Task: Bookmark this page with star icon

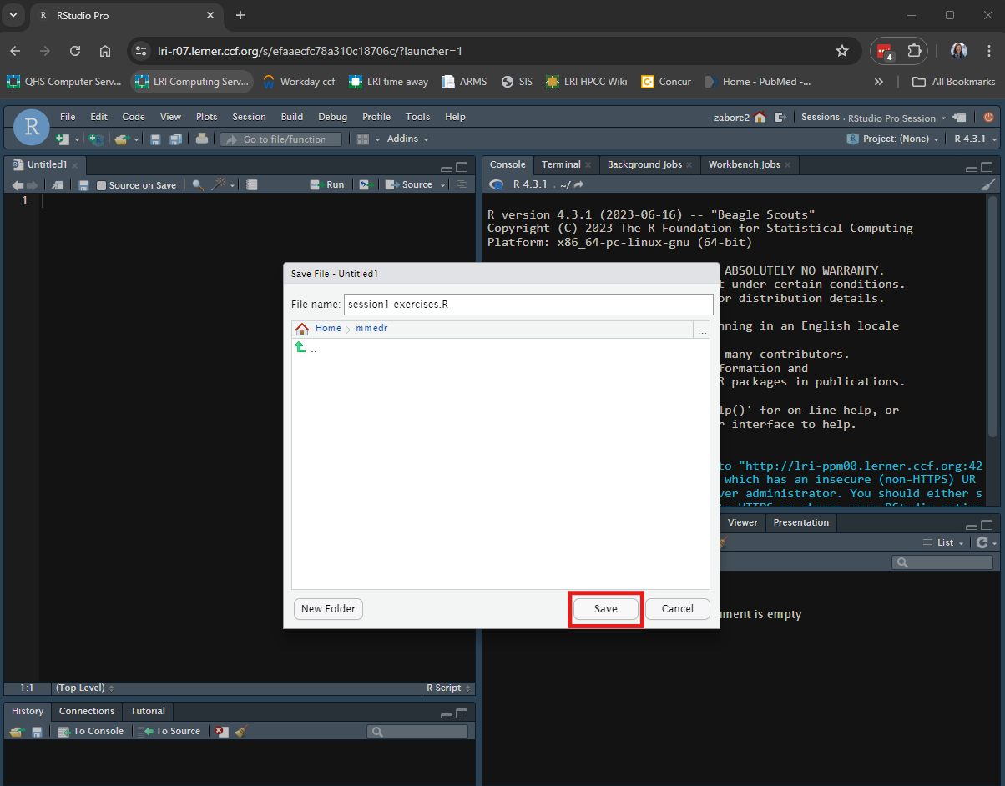Action: [x=842, y=51]
